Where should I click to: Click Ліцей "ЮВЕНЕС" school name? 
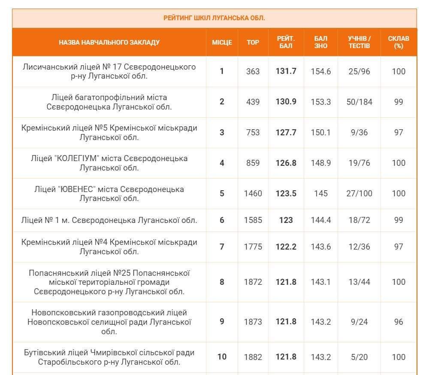[109, 193]
